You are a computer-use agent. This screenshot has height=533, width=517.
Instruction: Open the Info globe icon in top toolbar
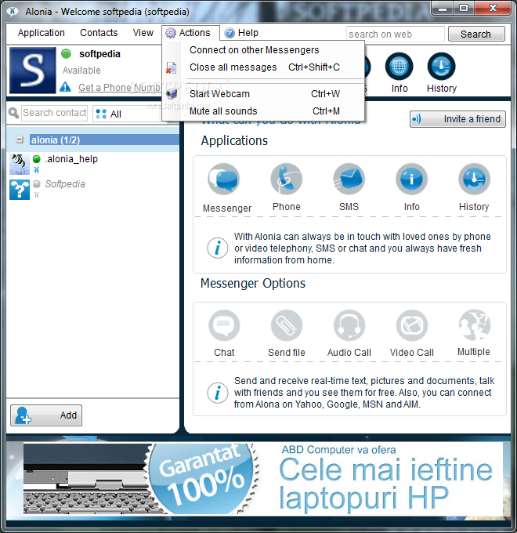(x=399, y=67)
